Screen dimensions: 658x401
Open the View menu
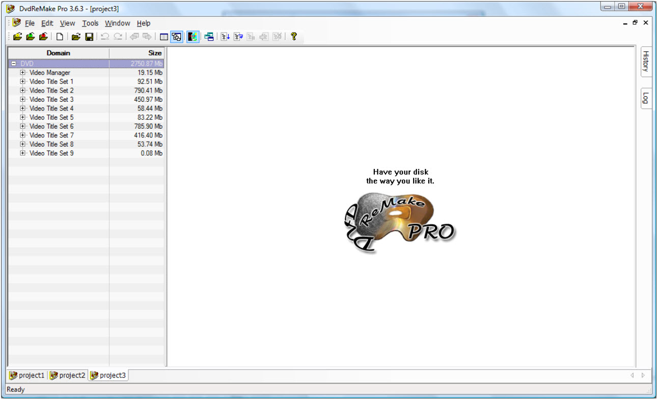click(x=67, y=23)
